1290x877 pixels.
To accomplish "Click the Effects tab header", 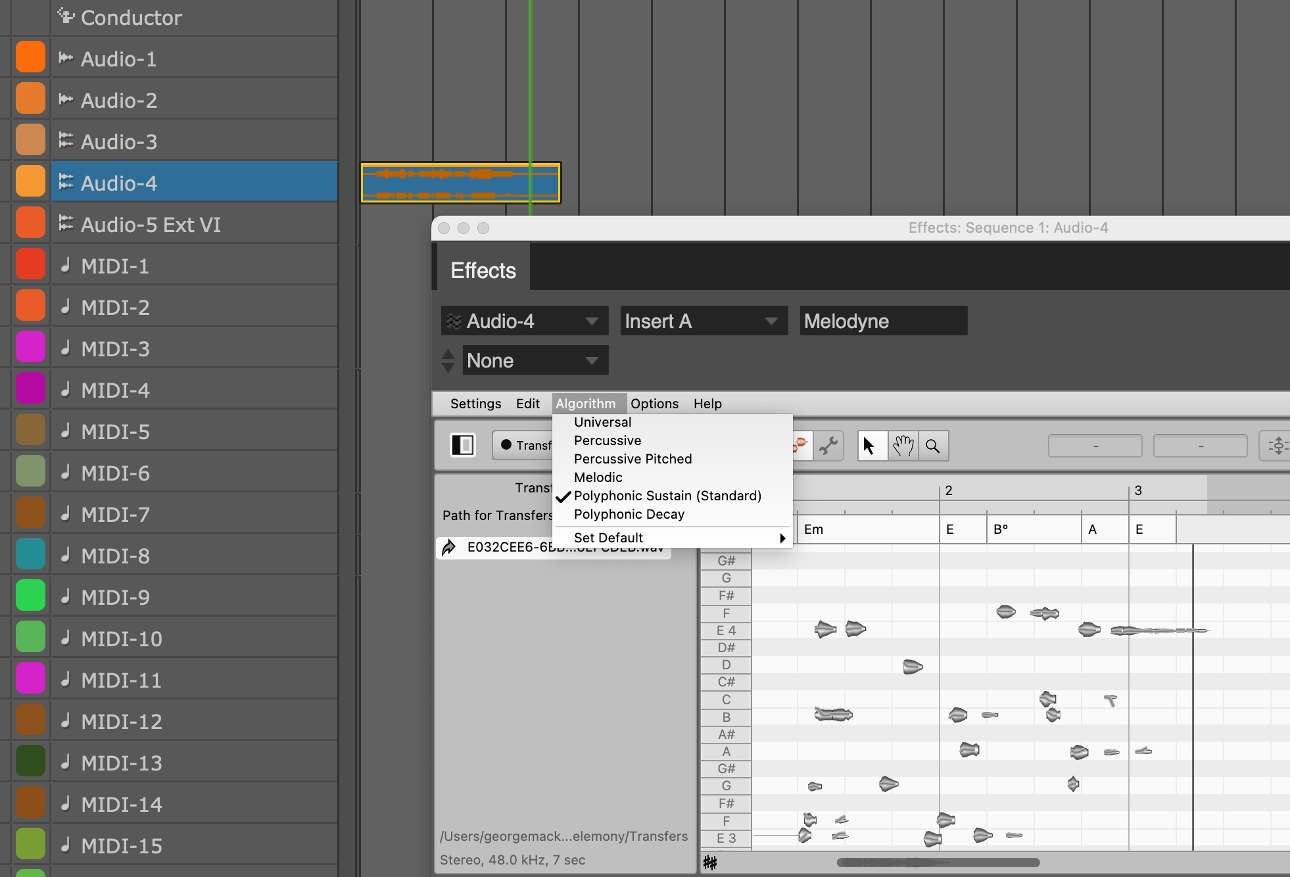I will point(483,270).
